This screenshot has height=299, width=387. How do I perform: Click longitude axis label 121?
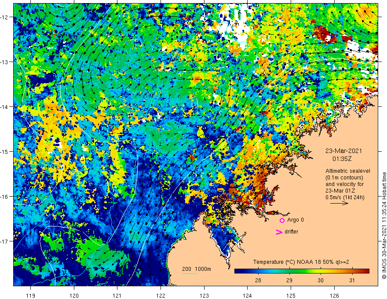click(x=117, y=295)
